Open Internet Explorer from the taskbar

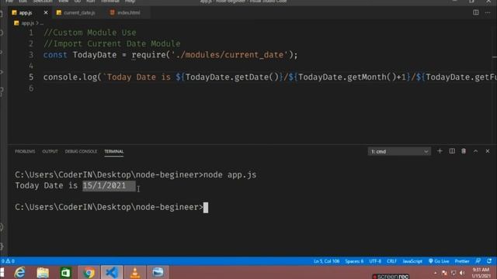19,272
